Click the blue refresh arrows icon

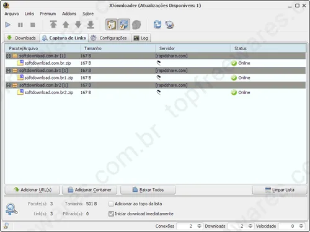tap(157, 25)
